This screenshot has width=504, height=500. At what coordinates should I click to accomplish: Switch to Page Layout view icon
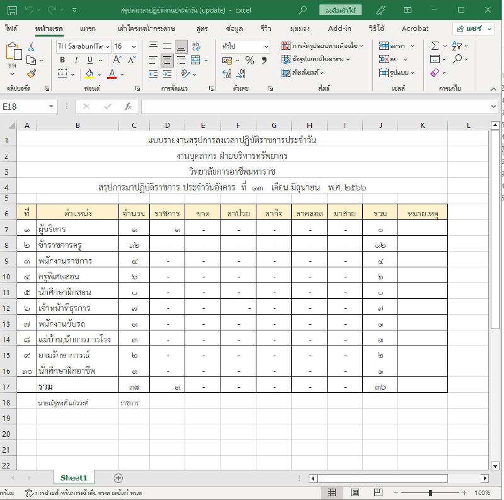click(x=355, y=492)
